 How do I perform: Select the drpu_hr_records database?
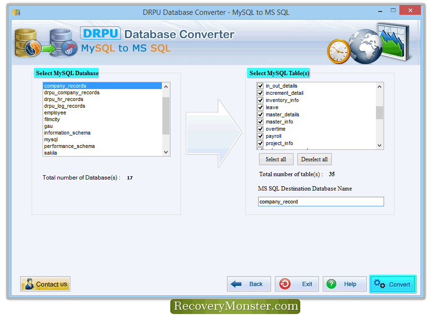102,99
